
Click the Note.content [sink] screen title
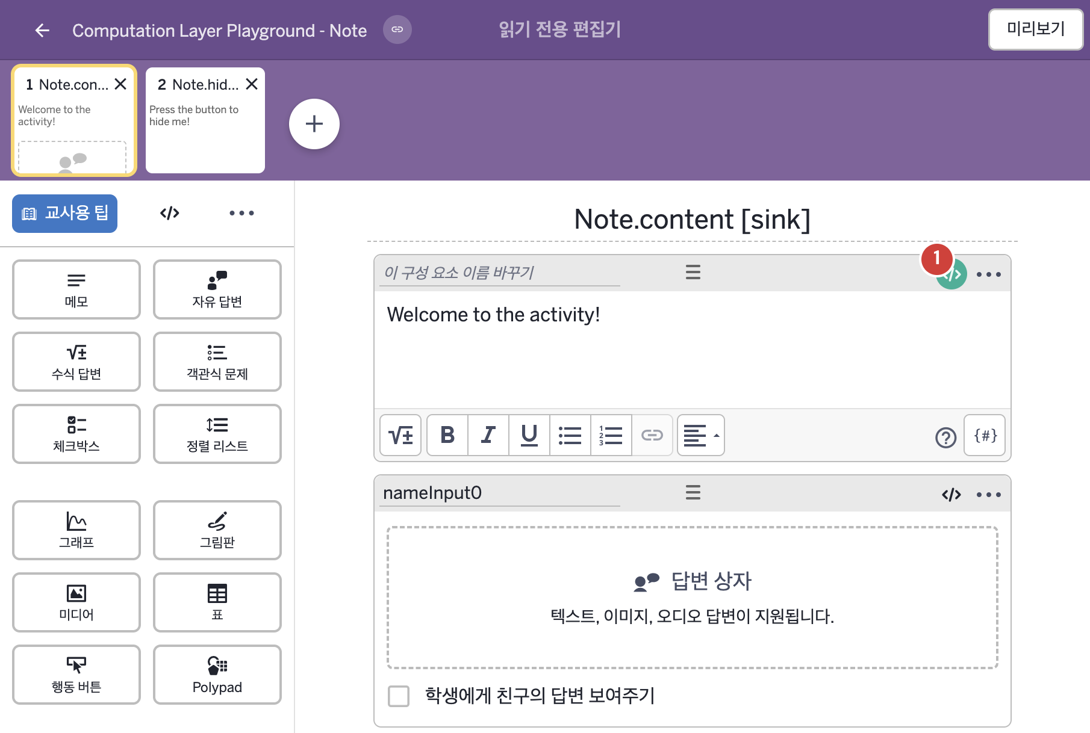click(692, 219)
